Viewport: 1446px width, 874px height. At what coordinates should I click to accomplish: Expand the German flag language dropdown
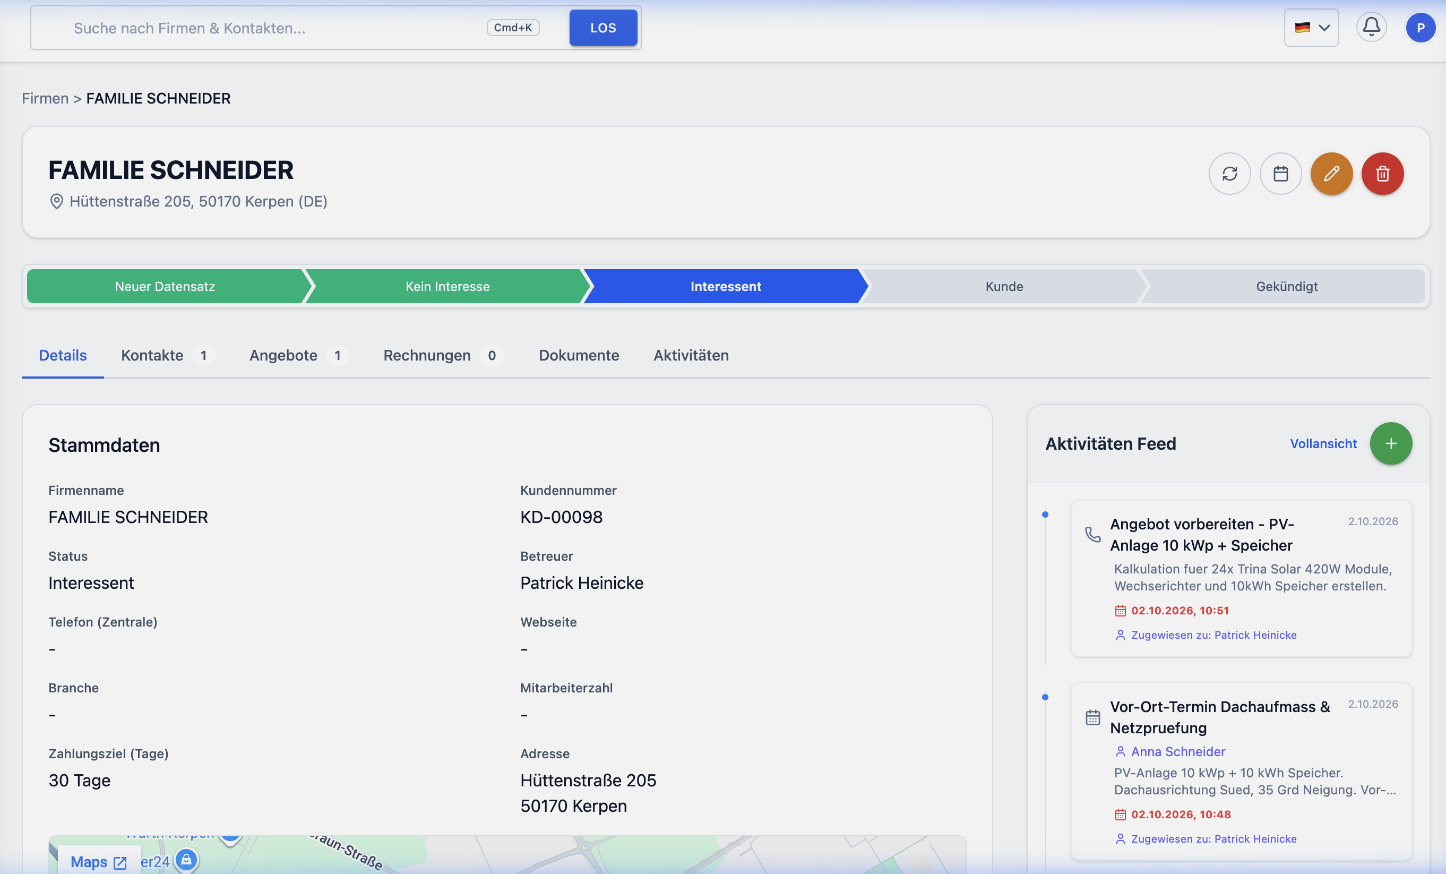coord(1311,28)
